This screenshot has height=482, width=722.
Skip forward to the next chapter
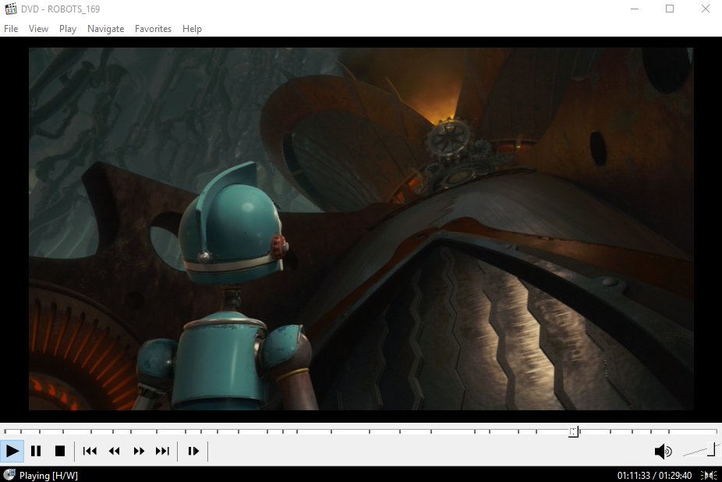[x=162, y=451]
